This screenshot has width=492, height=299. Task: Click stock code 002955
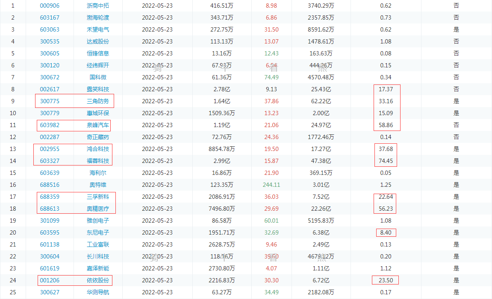click(x=50, y=149)
